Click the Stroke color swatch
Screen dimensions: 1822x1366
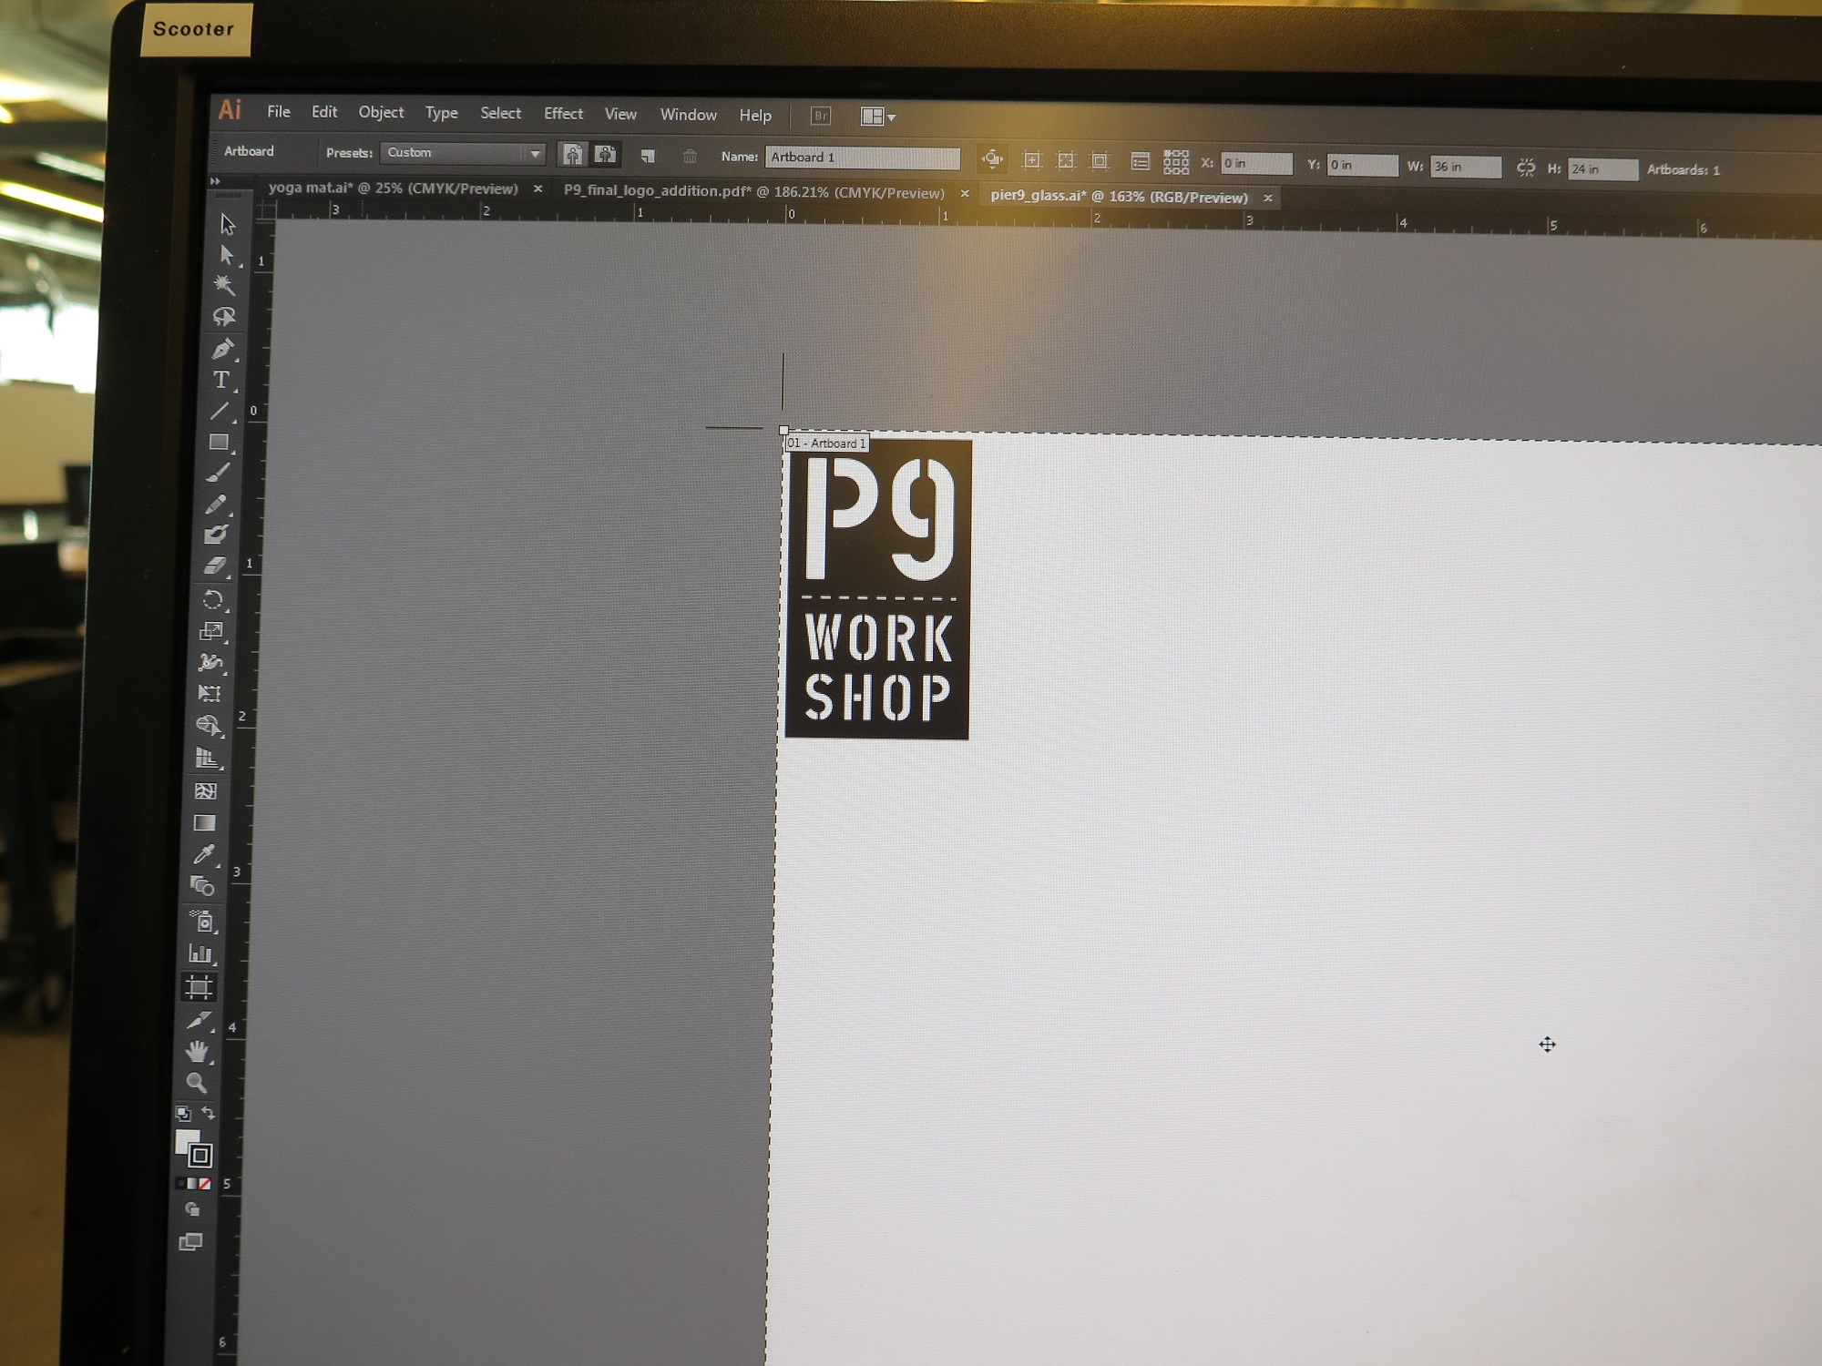200,1156
